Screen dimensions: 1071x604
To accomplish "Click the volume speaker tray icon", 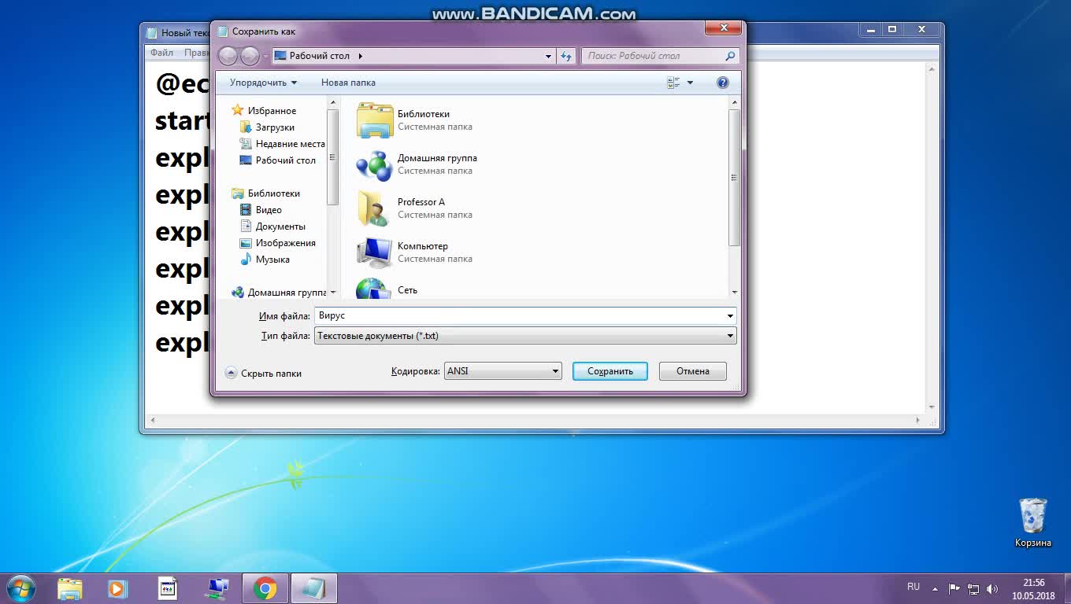I will pyautogui.click(x=991, y=588).
